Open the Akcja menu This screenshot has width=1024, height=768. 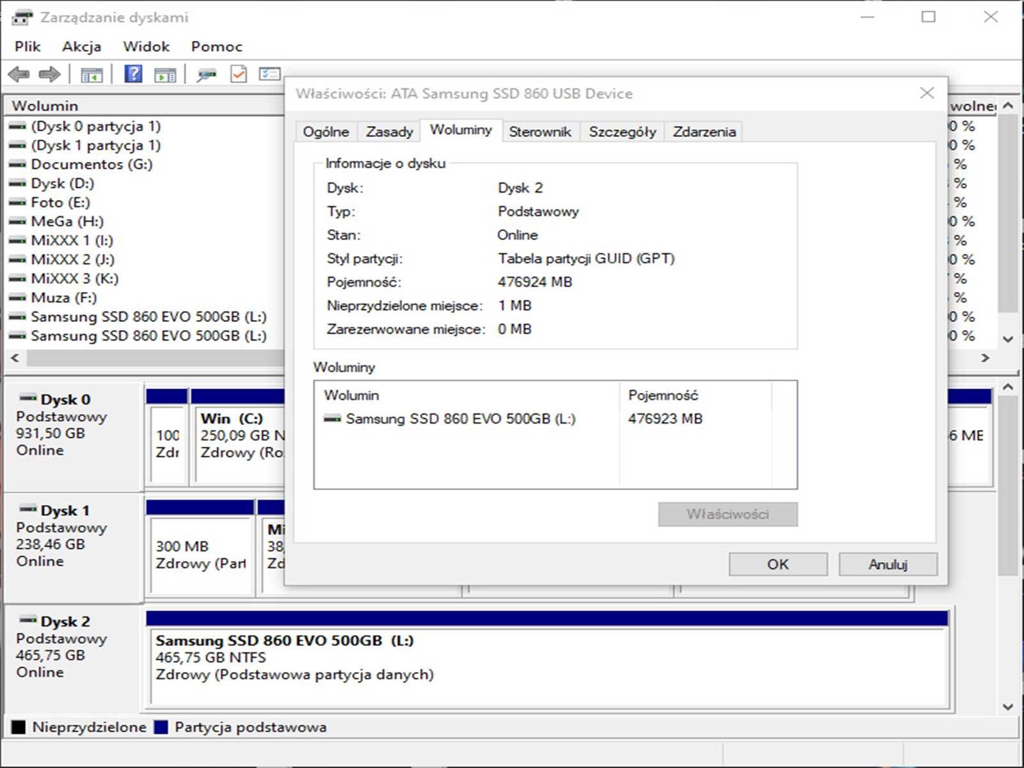81,46
